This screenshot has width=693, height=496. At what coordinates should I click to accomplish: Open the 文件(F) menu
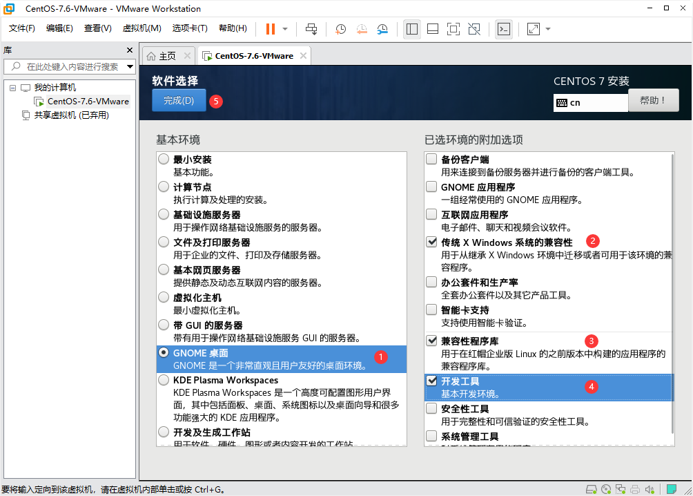[21, 28]
